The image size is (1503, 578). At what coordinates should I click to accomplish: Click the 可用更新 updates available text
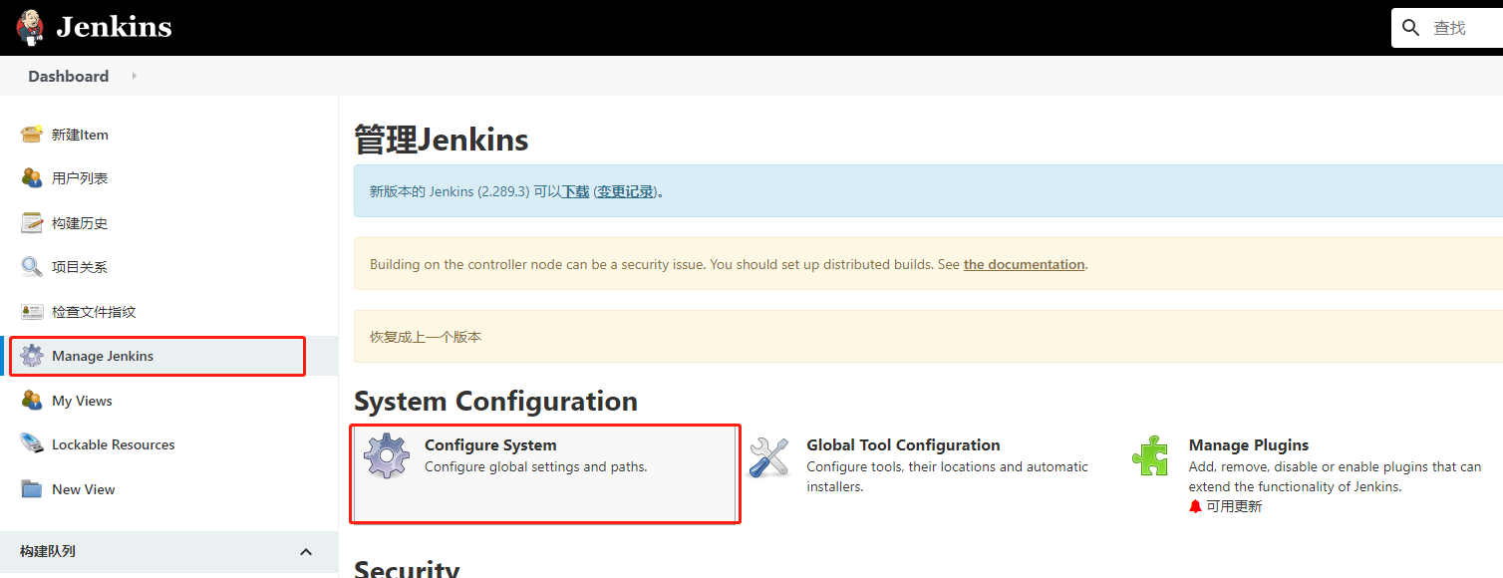tap(1234, 506)
